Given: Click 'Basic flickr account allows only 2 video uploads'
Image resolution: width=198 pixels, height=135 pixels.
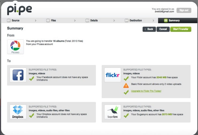Looking at the screenshot, I should pyautogui.click(x=156, y=84).
